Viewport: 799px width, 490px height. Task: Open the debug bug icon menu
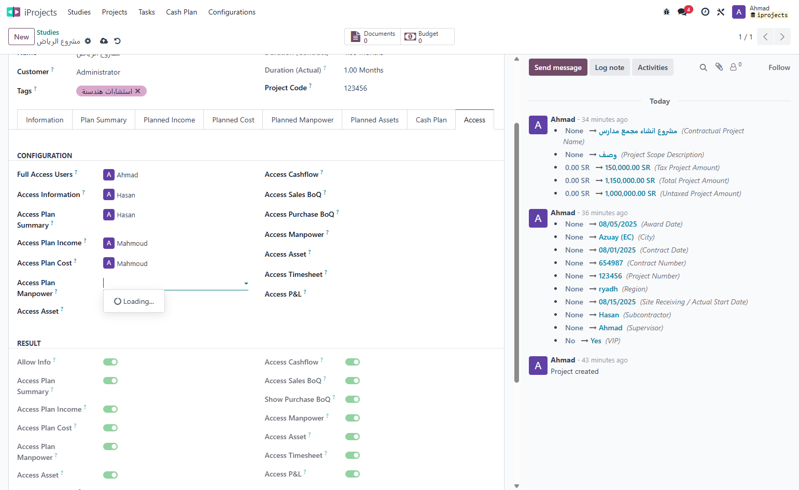point(666,12)
